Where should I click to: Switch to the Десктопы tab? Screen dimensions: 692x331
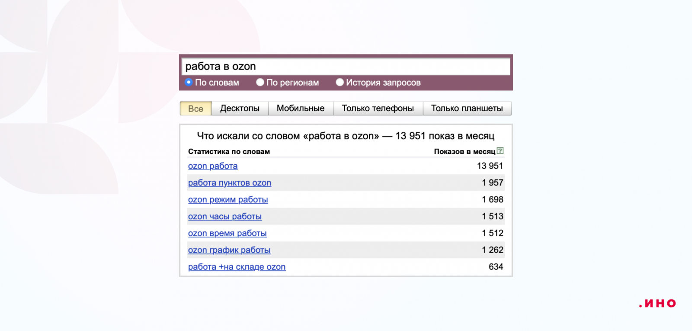(x=240, y=108)
